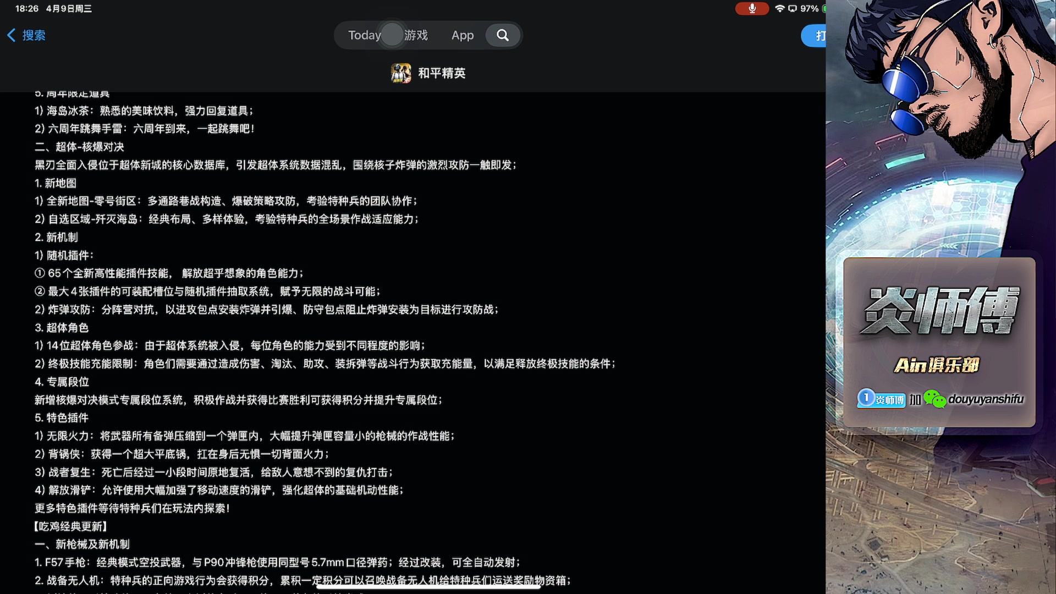Tap the 和平精英 app icon
Image resolution: width=1056 pixels, height=594 pixels.
[x=401, y=73]
